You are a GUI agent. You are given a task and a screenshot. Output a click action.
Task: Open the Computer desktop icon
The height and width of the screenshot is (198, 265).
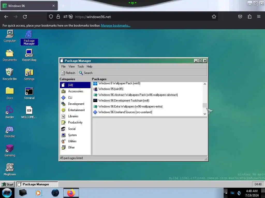(10, 36)
